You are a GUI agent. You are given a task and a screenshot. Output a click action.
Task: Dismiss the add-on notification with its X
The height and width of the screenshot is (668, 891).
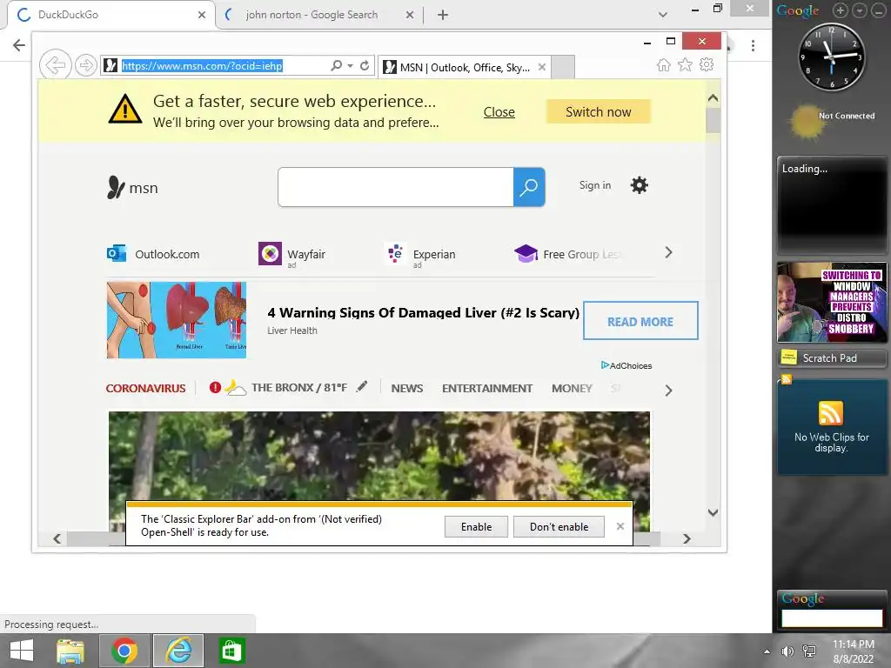620,526
